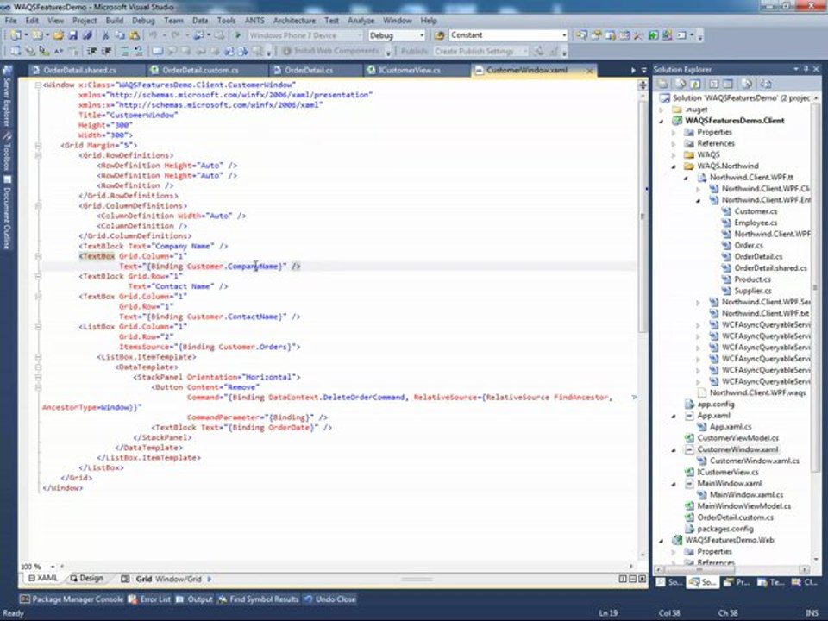Collapse the WAQS.Northwind folder node
The image size is (828, 621).
click(x=674, y=166)
